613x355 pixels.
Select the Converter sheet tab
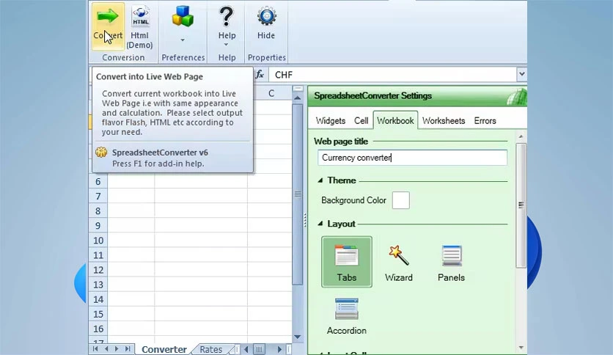pyautogui.click(x=164, y=349)
